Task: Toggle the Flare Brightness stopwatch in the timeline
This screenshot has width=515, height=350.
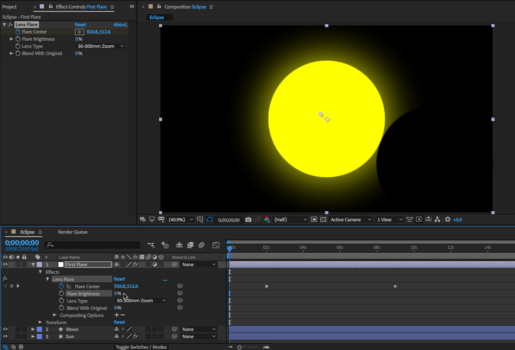Action: (x=61, y=294)
